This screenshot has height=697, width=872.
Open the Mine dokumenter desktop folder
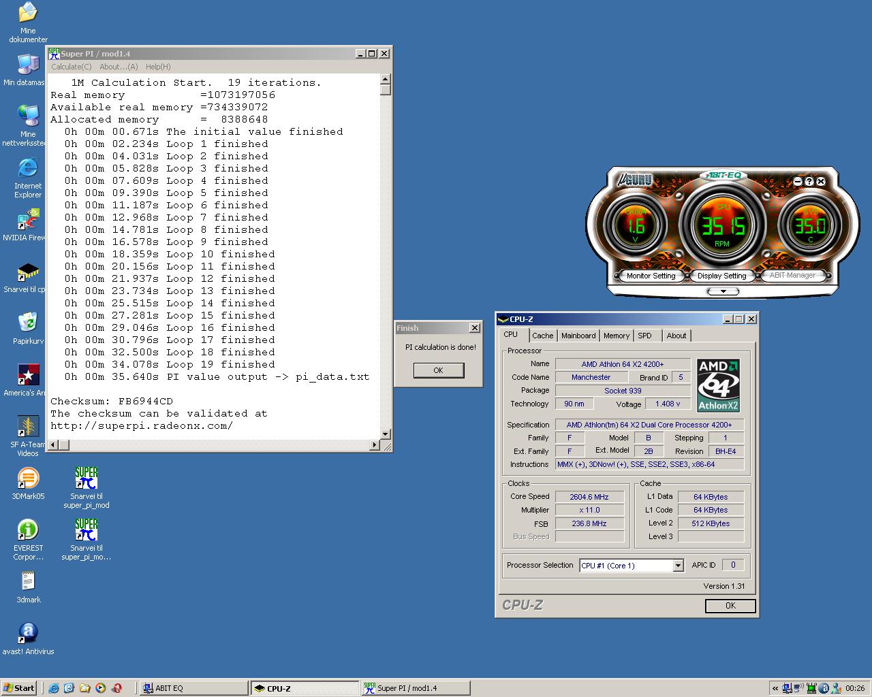(28, 22)
